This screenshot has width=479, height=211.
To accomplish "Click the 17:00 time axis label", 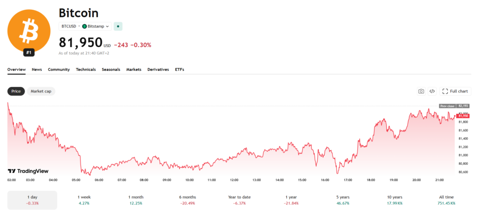I will [348, 180].
